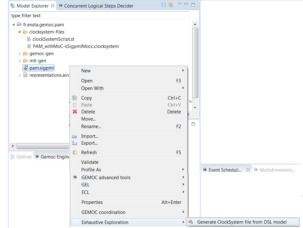Collapse the clocksystem-files folder

pyautogui.click(x=19, y=32)
